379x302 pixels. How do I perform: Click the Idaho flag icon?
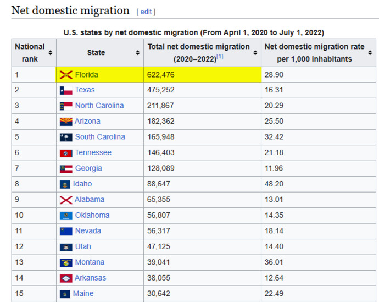(x=65, y=184)
